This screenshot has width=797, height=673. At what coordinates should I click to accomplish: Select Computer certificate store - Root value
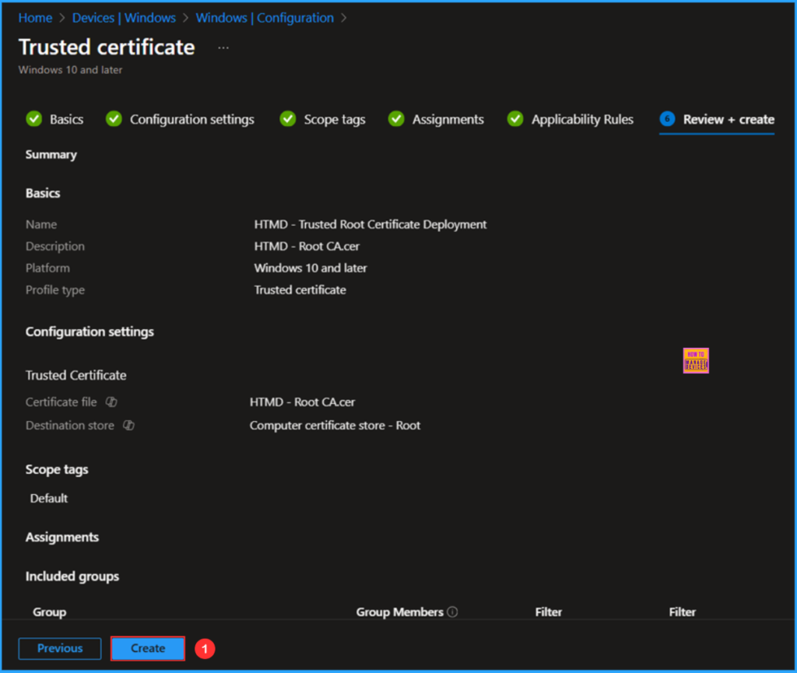pyautogui.click(x=335, y=426)
